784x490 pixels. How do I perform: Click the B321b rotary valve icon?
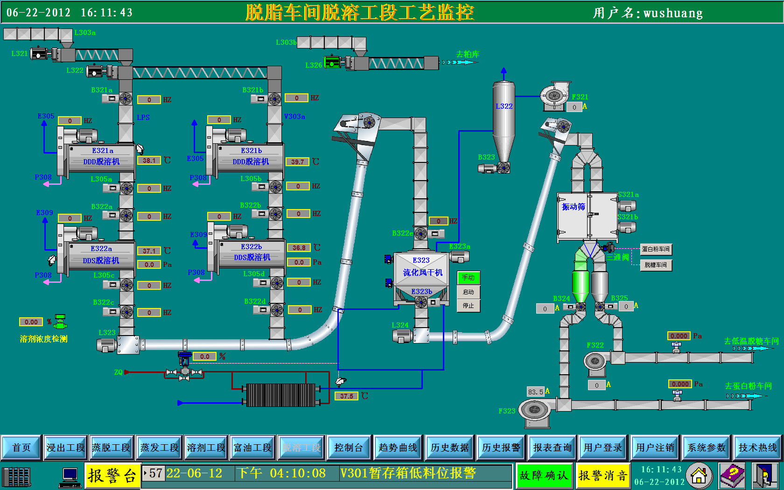click(x=274, y=99)
